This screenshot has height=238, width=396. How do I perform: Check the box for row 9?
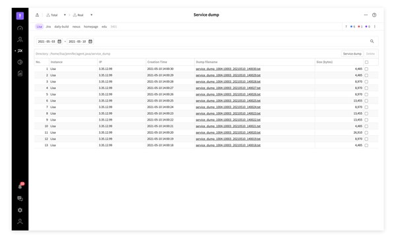[x=366, y=120]
